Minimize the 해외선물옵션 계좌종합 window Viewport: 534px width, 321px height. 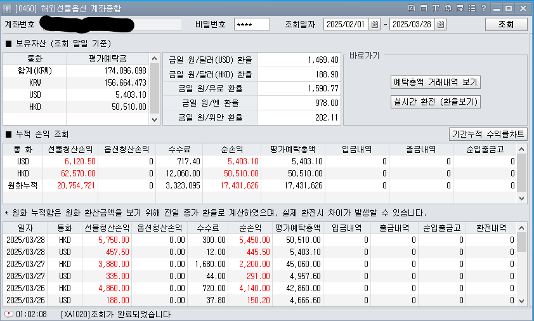point(497,8)
